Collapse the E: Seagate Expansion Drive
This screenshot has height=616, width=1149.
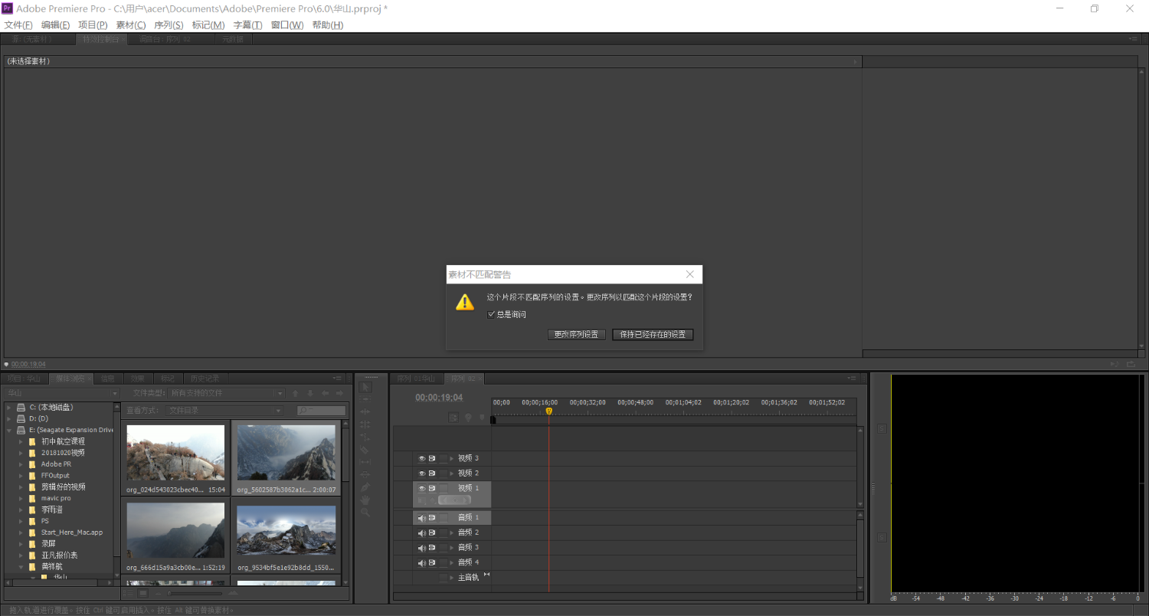(x=9, y=431)
